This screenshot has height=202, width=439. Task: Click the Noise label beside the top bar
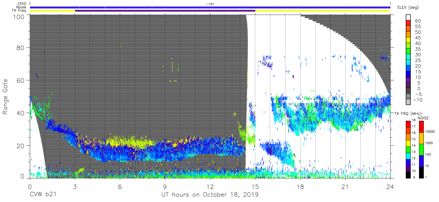21,7
